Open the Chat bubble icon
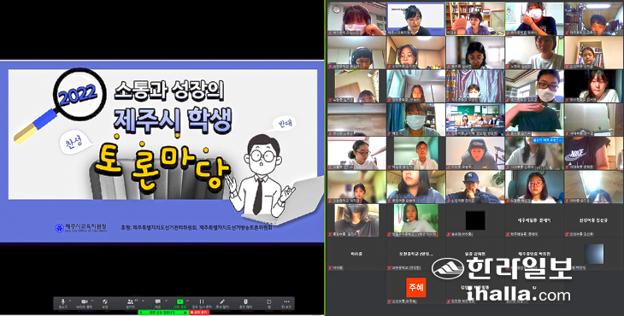The image size is (624, 316). click(x=157, y=302)
